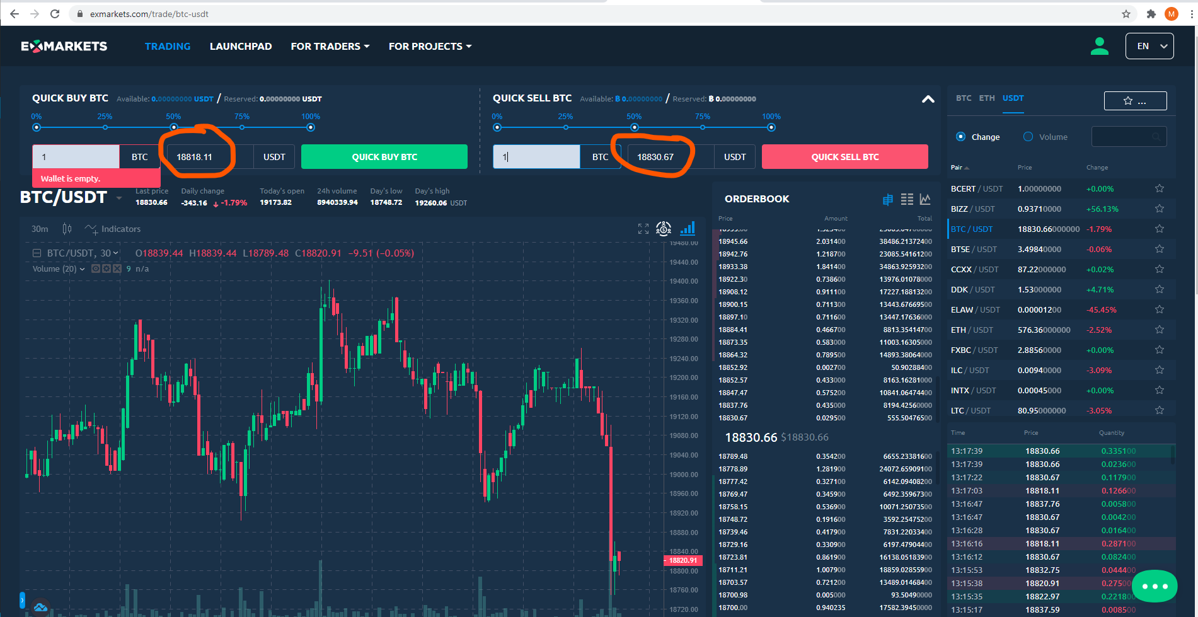This screenshot has width=1198, height=617.
Task: Toggle chart candle style icon
Action: (67, 229)
